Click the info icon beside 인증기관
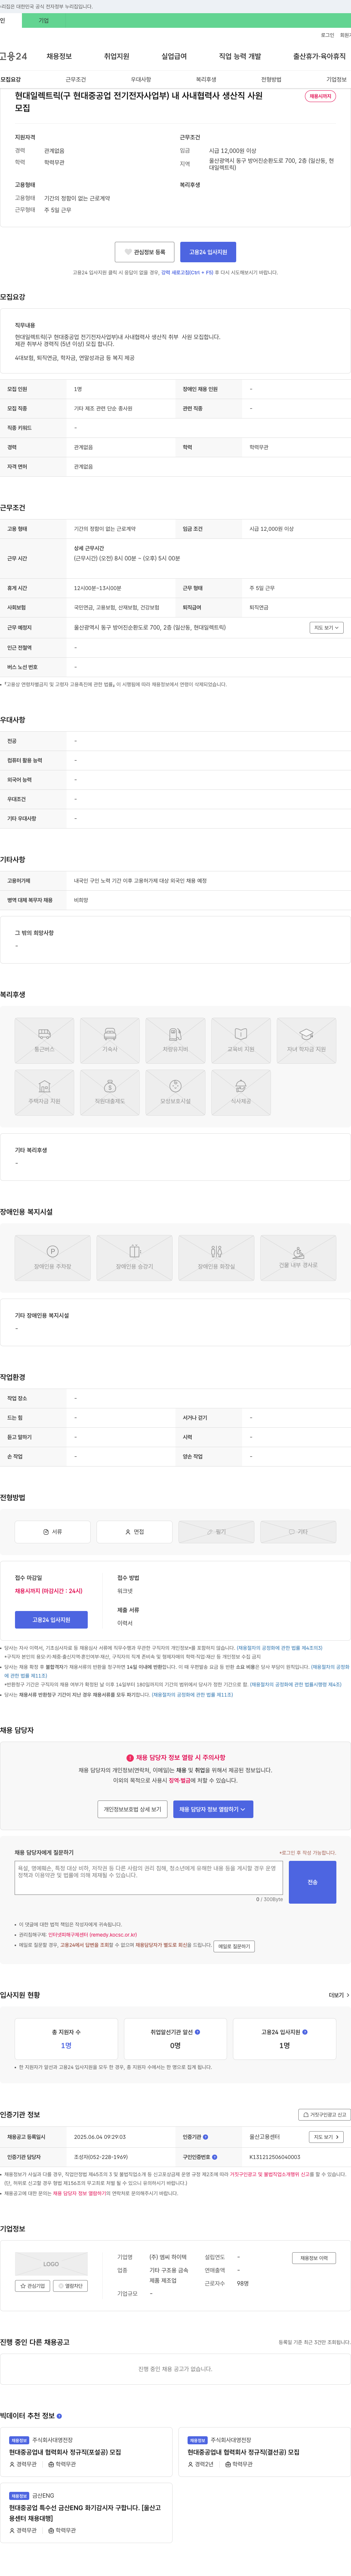 (206, 2137)
